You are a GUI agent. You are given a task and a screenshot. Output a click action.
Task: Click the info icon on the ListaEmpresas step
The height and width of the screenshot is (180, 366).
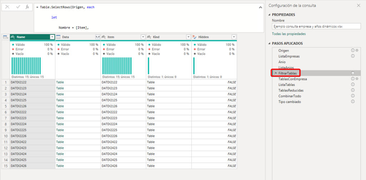tap(353, 56)
